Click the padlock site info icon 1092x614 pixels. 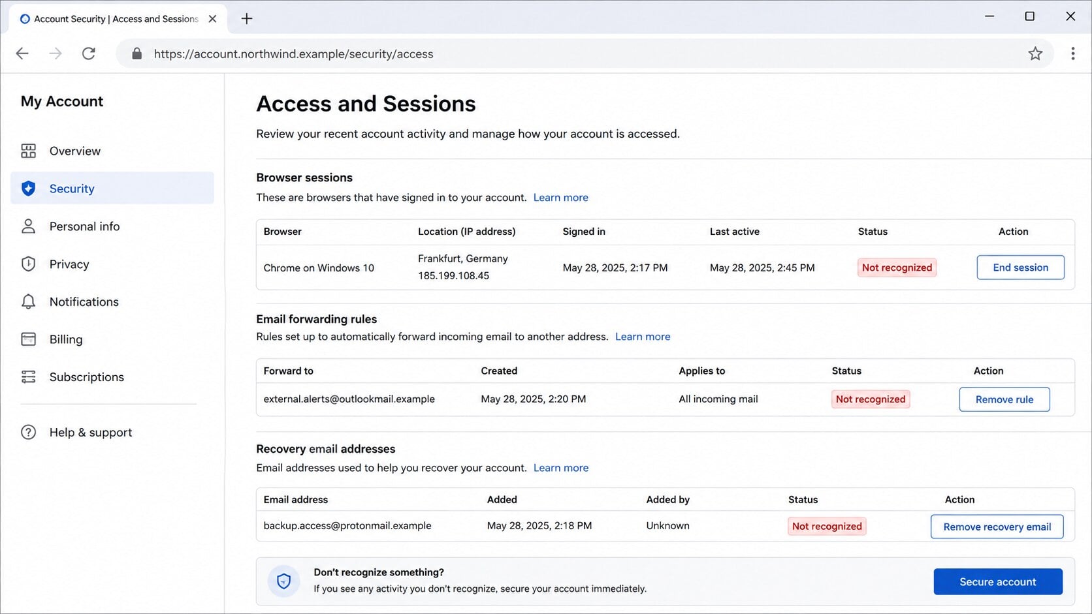coord(136,54)
